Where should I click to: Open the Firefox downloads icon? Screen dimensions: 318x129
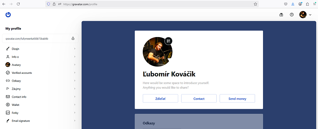click(293, 4)
